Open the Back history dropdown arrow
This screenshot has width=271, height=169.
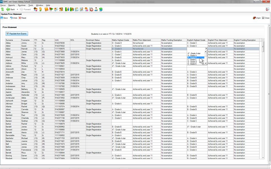(x=17, y=10)
